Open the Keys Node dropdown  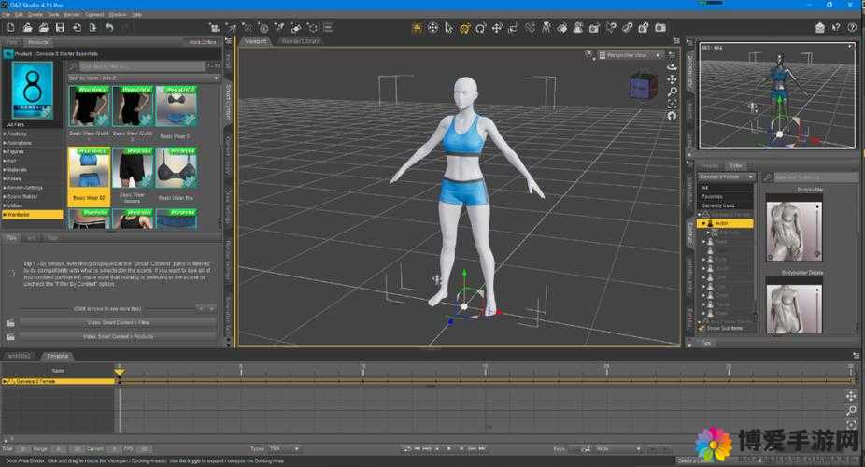point(617,449)
